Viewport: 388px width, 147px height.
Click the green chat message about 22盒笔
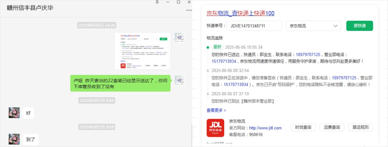(x=120, y=83)
